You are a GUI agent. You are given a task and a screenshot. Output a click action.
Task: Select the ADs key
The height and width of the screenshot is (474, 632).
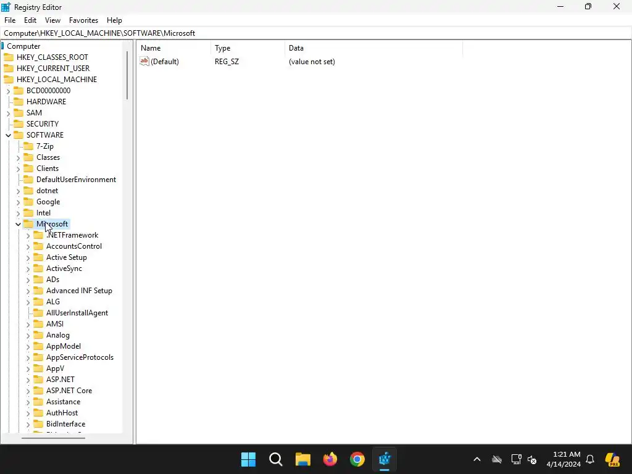[x=53, y=280]
